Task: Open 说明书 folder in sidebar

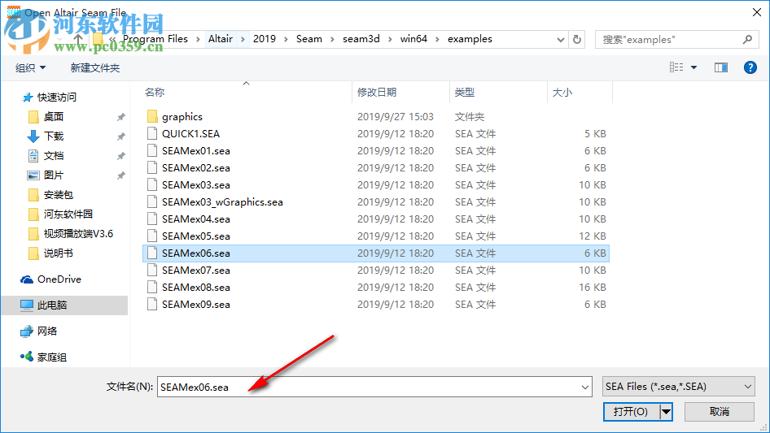Action: click(x=59, y=253)
